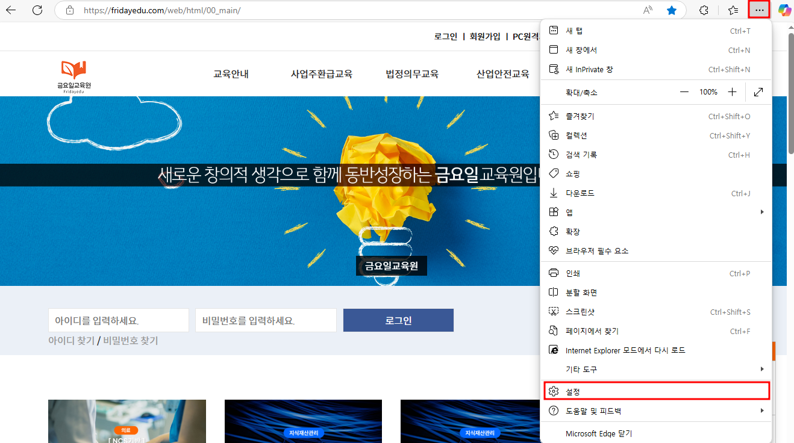Click the Settings and more ellipsis button
This screenshot has height=443, width=794.
point(759,10)
